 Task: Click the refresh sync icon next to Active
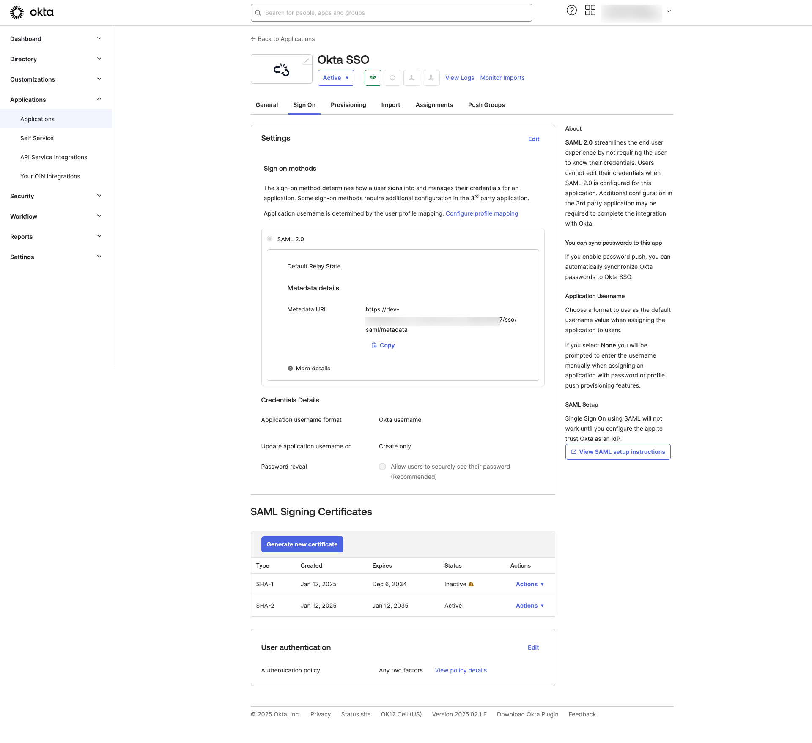click(x=392, y=78)
